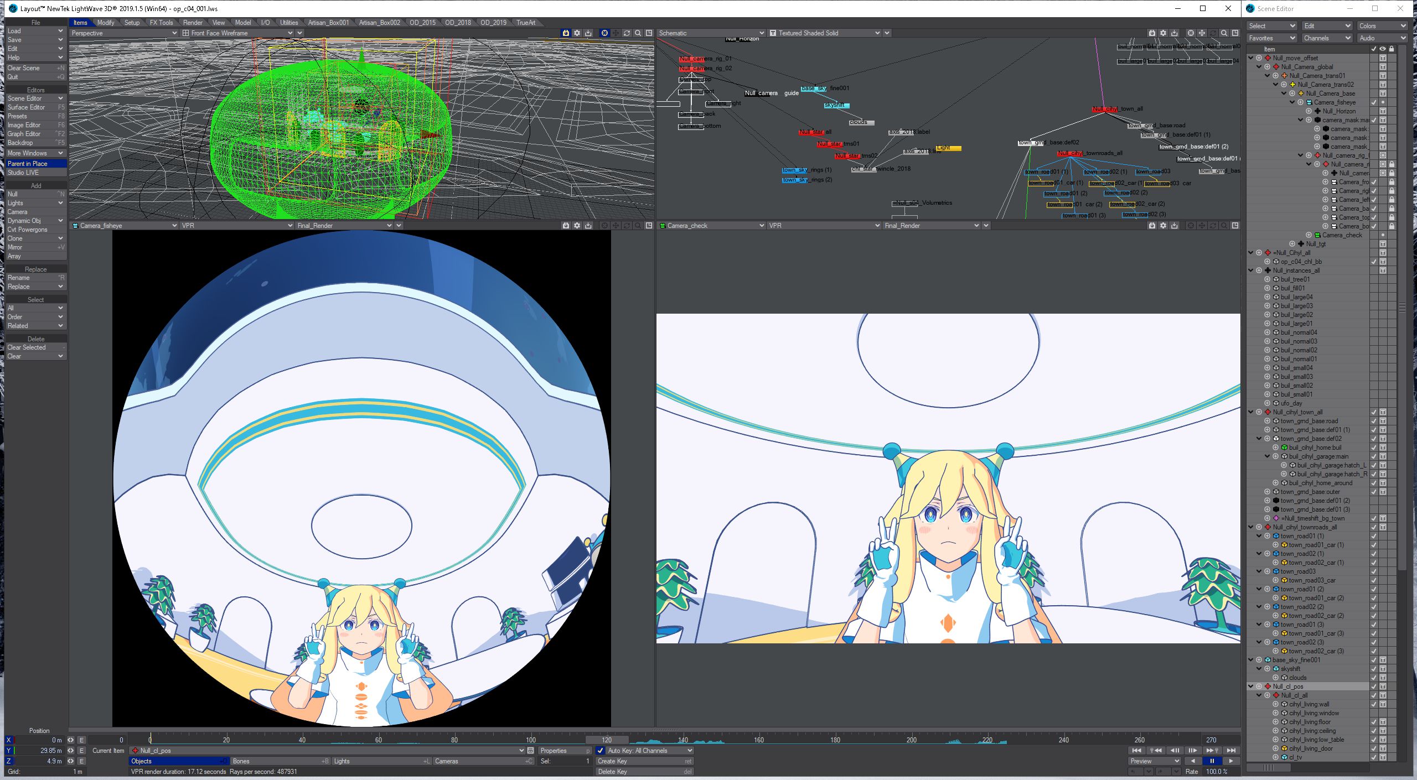
Task: Toggle visibility cell for Null_instances_all row
Action: click(x=1383, y=271)
